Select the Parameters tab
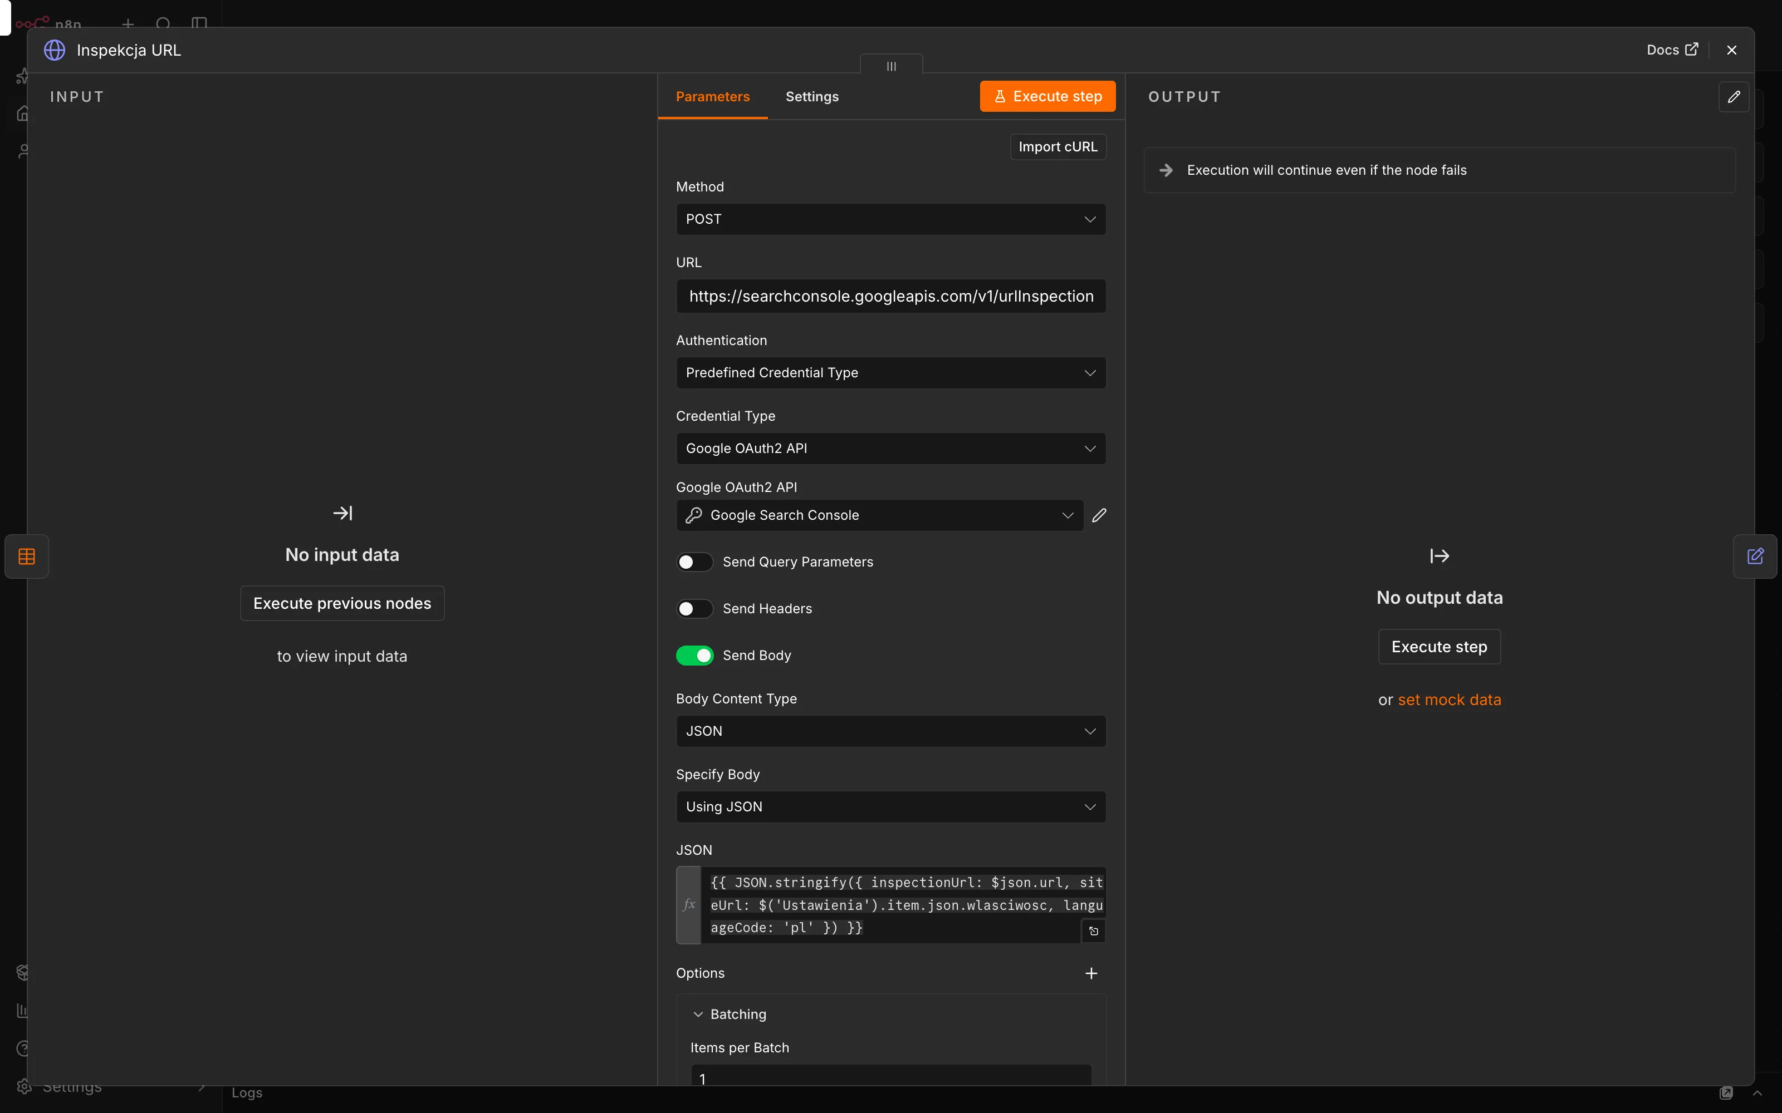The image size is (1782, 1113). click(712, 96)
